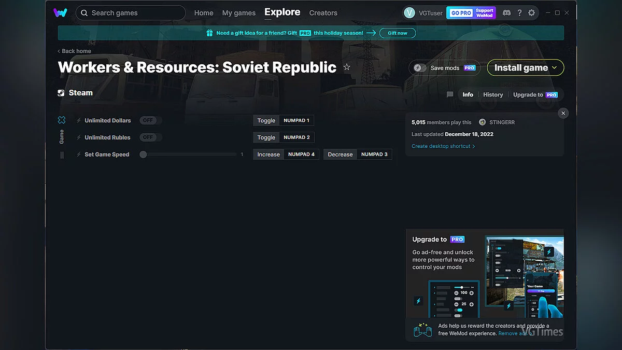Favorite the game using the star icon

click(x=346, y=67)
